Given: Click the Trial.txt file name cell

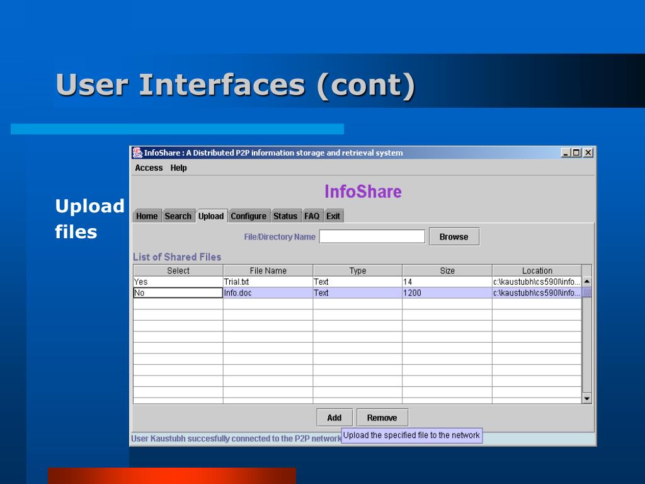Looking at the screenshot, I should [x=268, y=282].
